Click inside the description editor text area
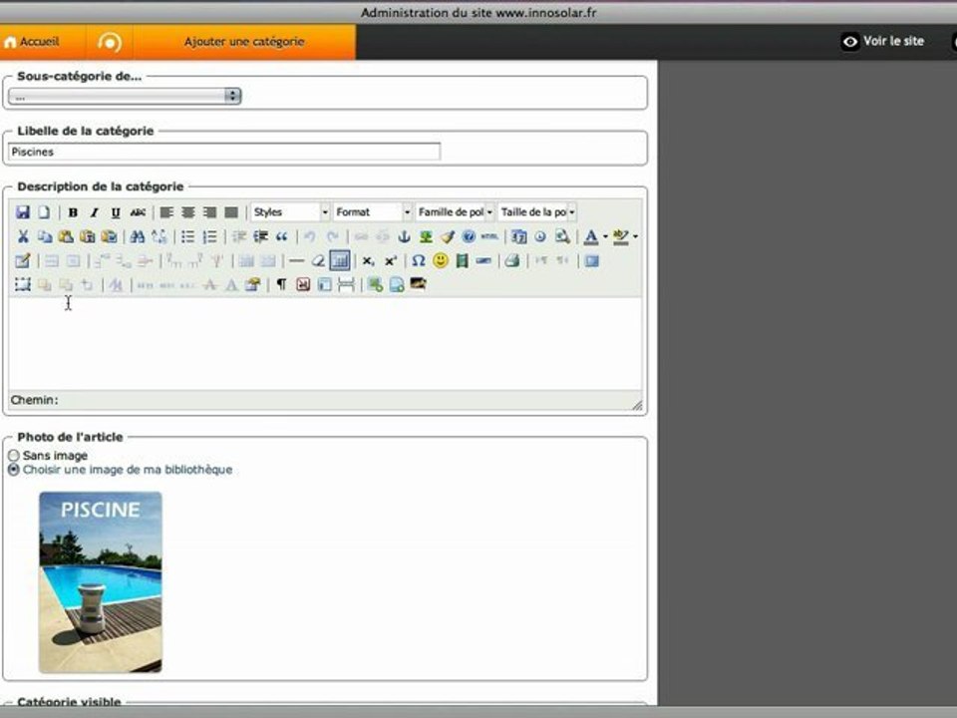 click(x=325, y=343)
